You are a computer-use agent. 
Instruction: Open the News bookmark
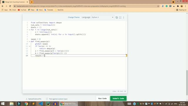point(39,10)
